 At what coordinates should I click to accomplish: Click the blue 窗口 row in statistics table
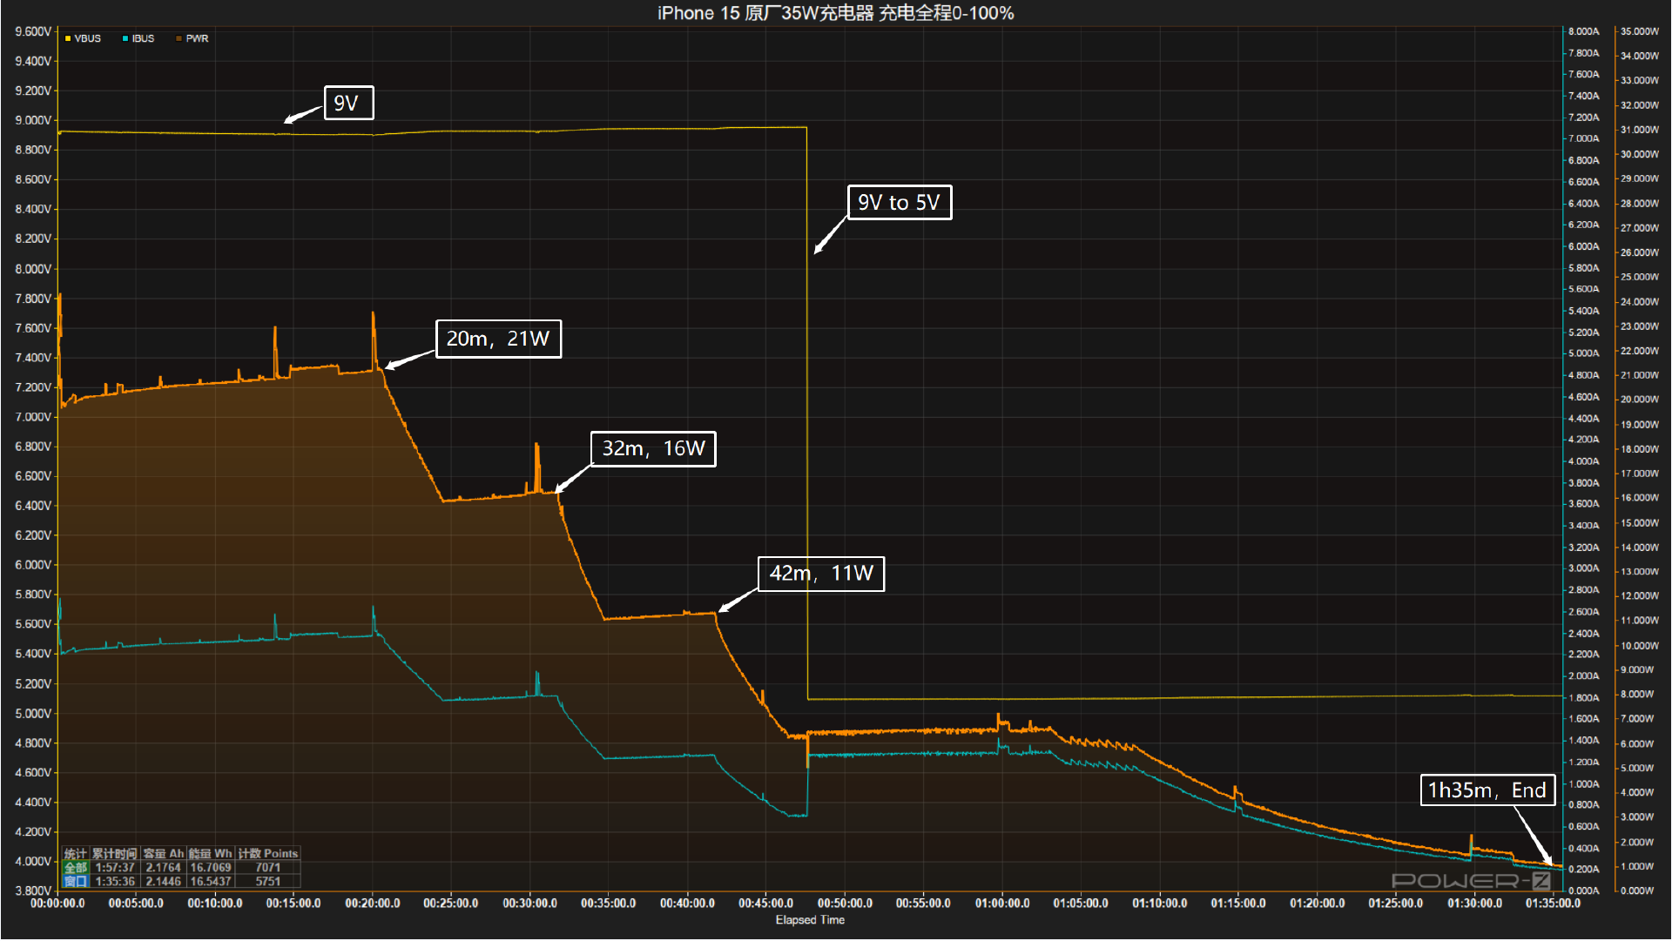pyautogui.click(x=181, y=882)
